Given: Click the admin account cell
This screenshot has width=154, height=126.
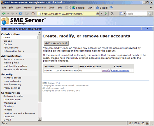Looking at the screenshot, I should click(x=49, y=71).
